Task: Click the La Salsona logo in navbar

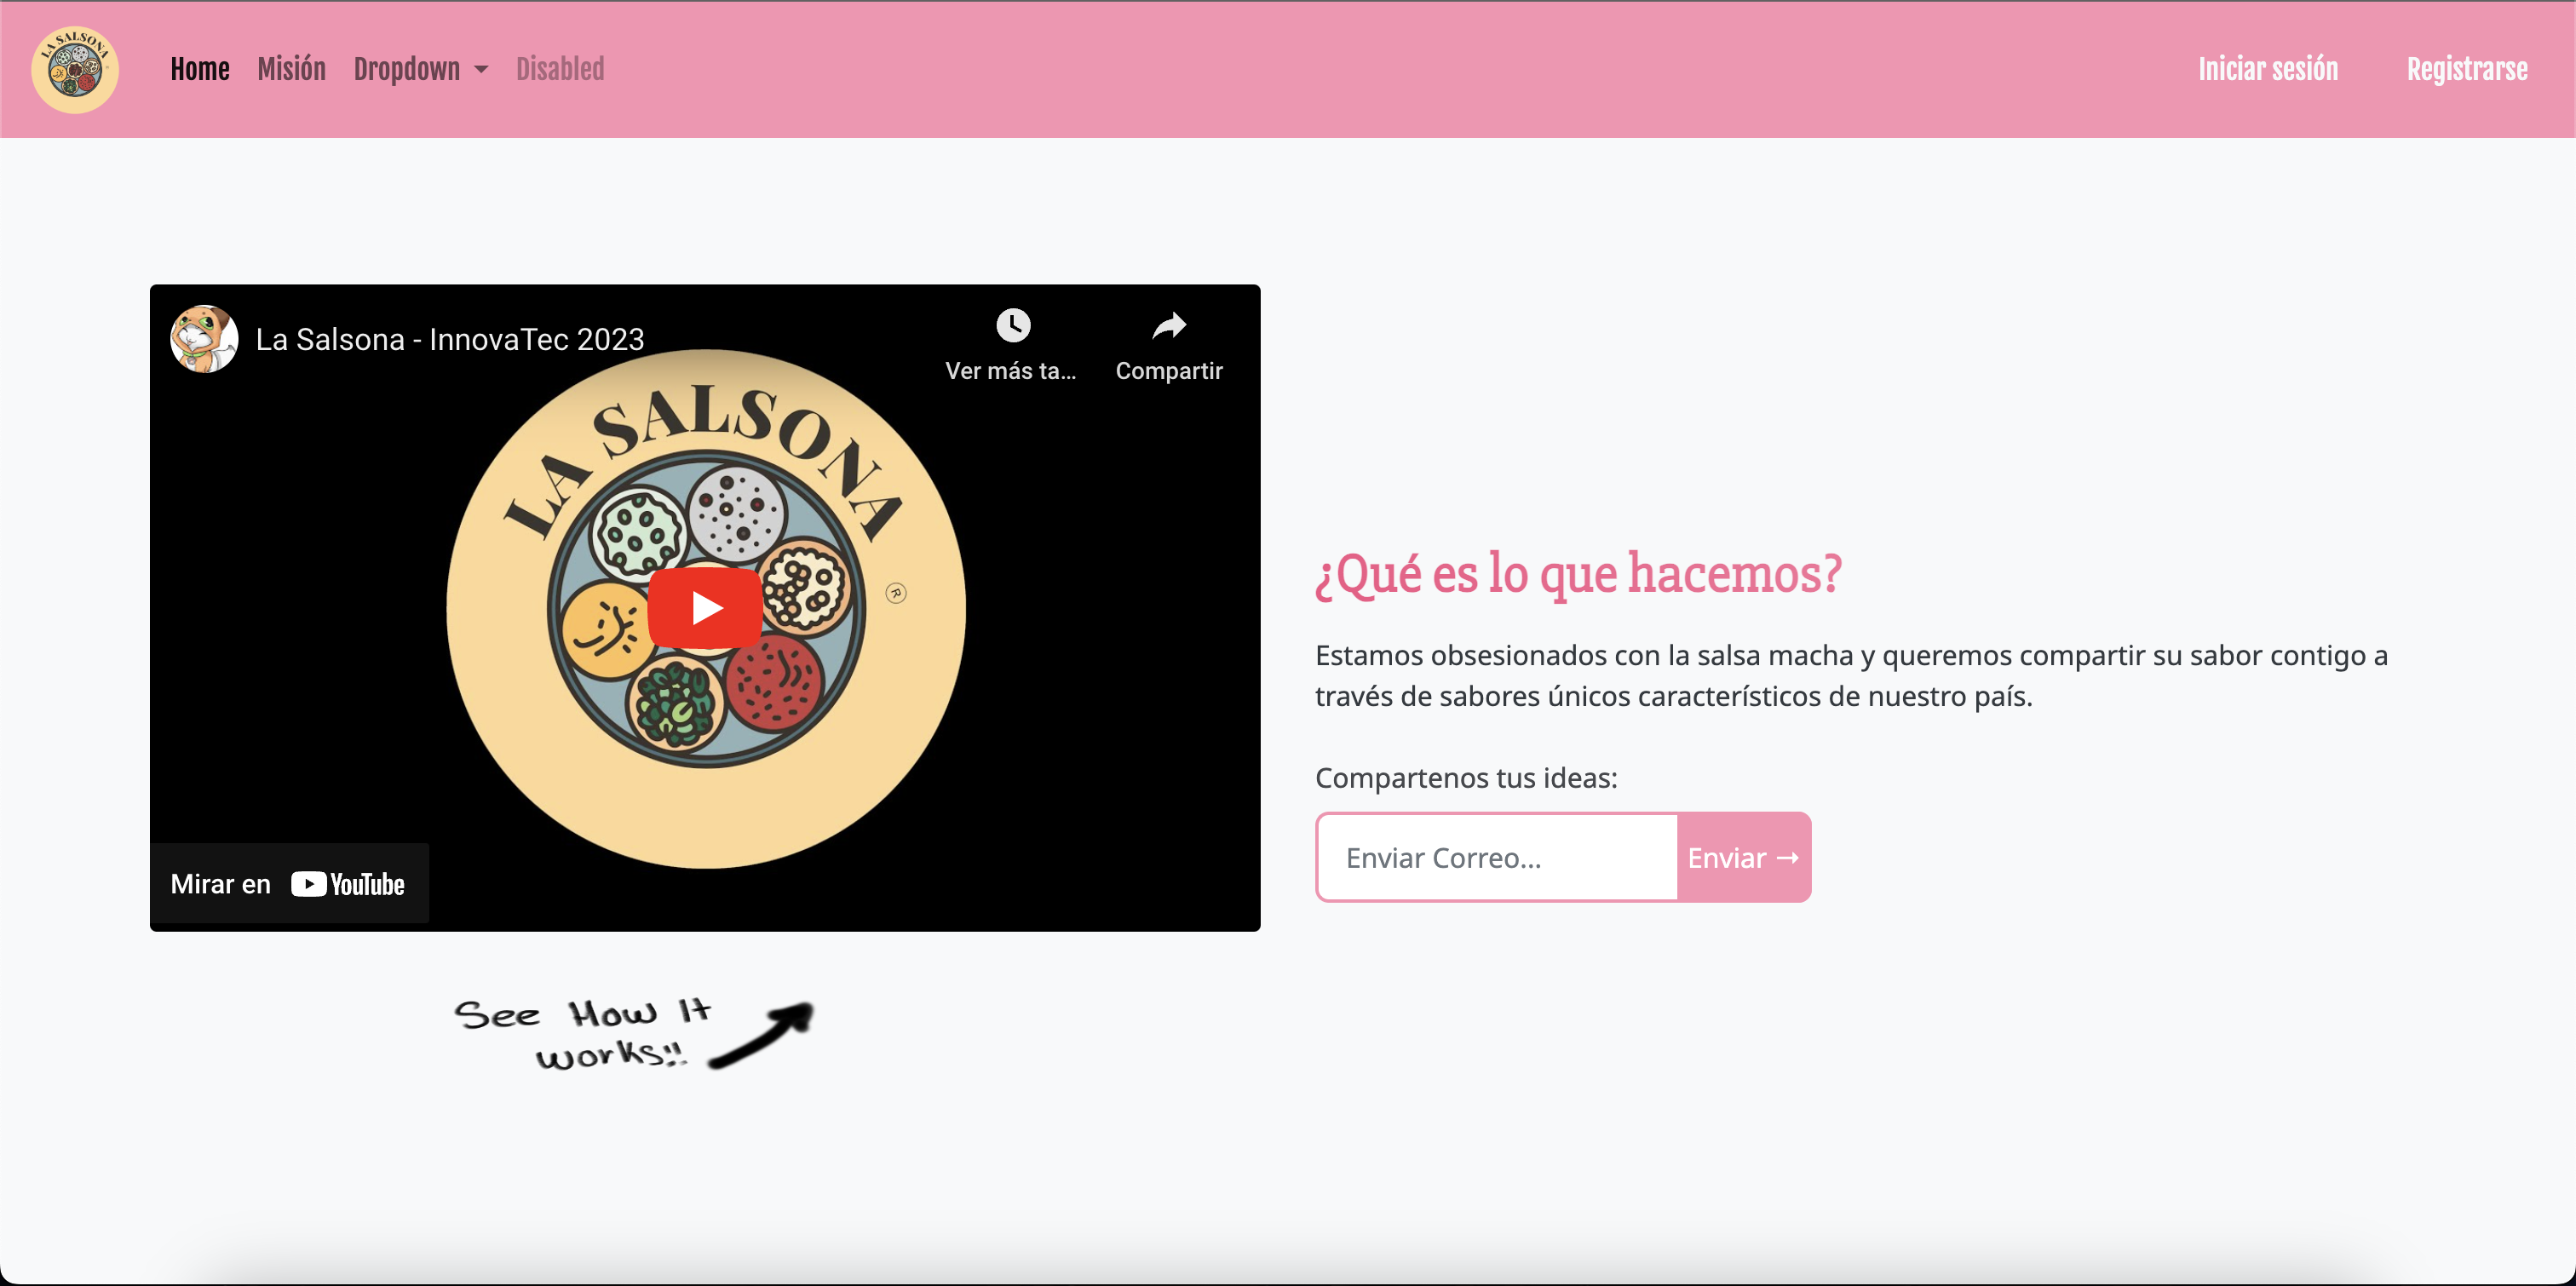Action: coord(75,69)
